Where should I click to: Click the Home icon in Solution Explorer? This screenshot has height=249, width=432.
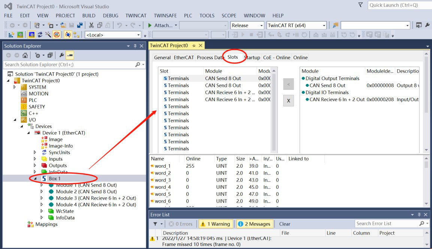pos(25,55)
